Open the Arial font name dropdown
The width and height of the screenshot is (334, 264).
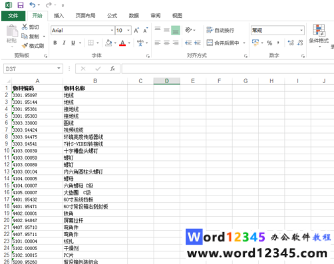tap(112, 30)
